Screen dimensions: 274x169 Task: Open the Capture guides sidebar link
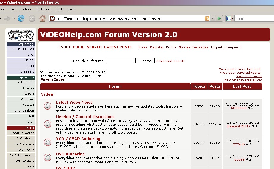(x=21, y=99)
